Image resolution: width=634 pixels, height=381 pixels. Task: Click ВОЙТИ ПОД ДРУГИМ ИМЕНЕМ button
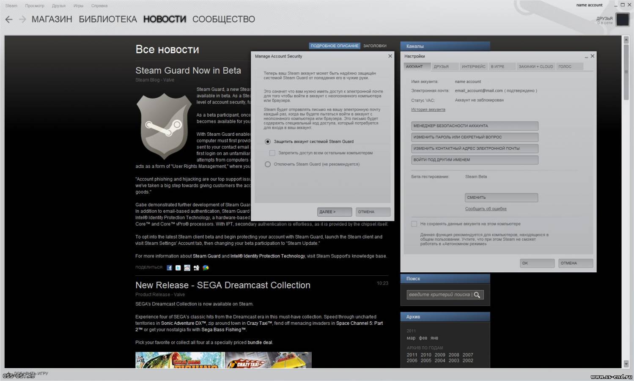click(x=475, y=160)
